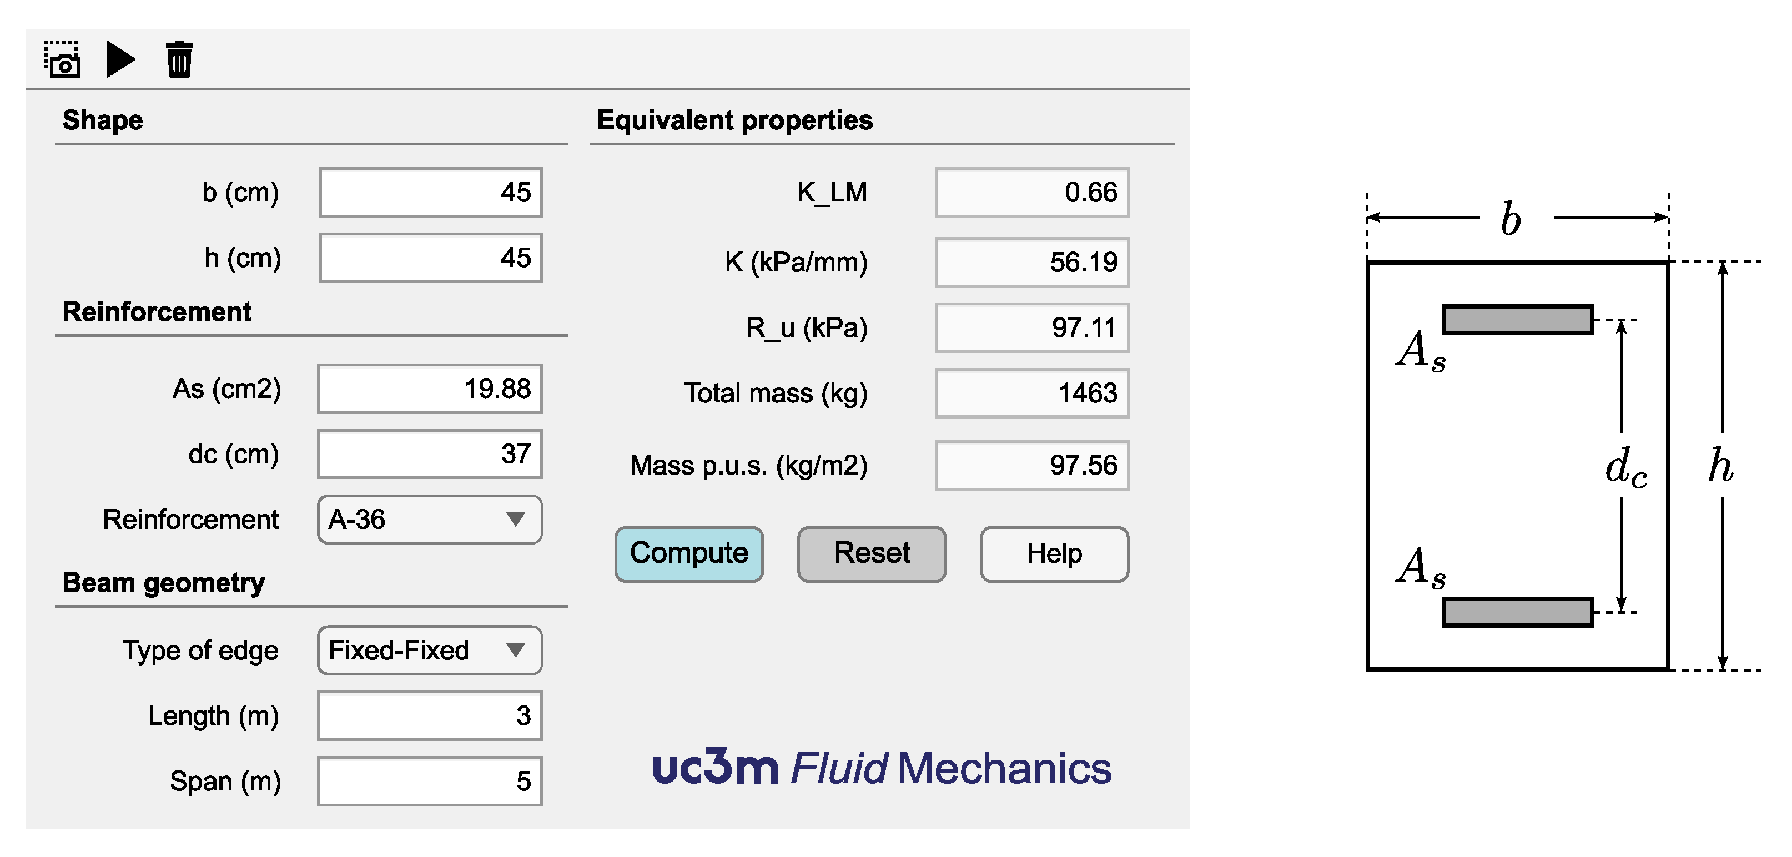Click the Compute button
Image resolution: width=1792 pixels, height=857 pixels.
(x=689, y=554)
